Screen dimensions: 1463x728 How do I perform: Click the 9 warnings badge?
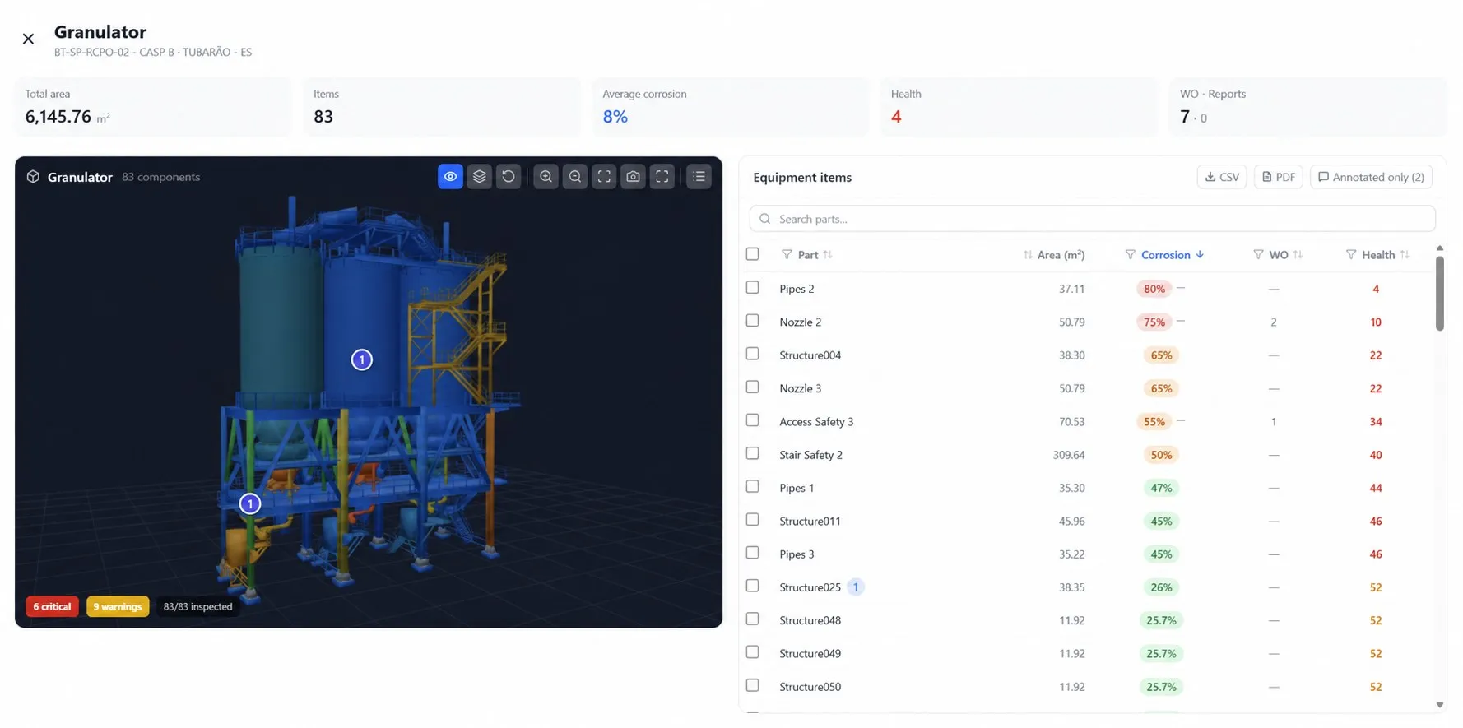click(x=118, y=606)
